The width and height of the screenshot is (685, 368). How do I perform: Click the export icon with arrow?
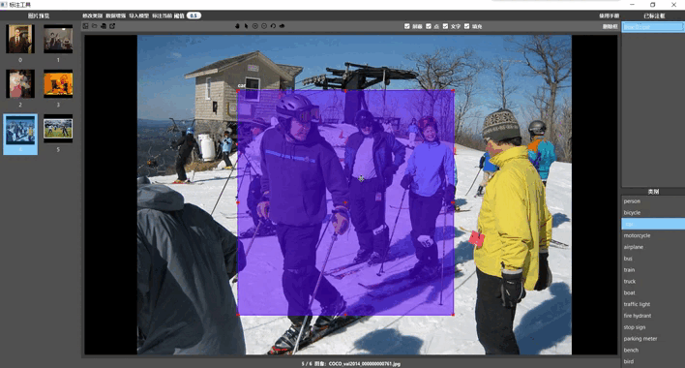112,26
